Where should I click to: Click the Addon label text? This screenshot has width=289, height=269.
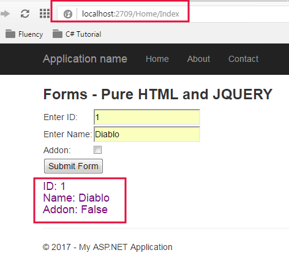pyautogui.click(x=57, y=150)
